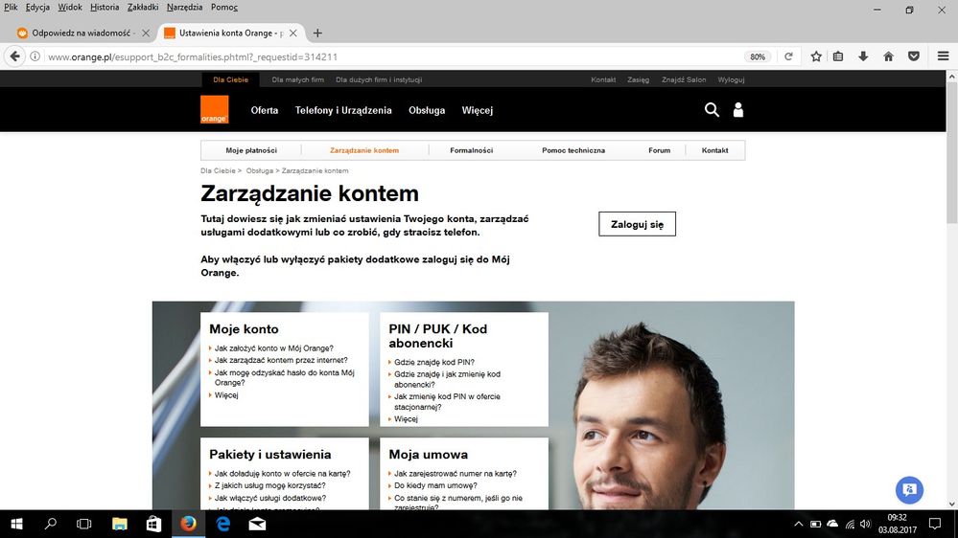This screenshot has height=538, width=958.
Task: Click the taskbar clock showing 09:32
Action: tap(897, 524)
